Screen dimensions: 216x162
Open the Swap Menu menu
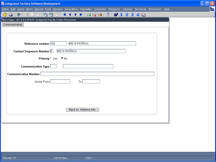[71, 9]
